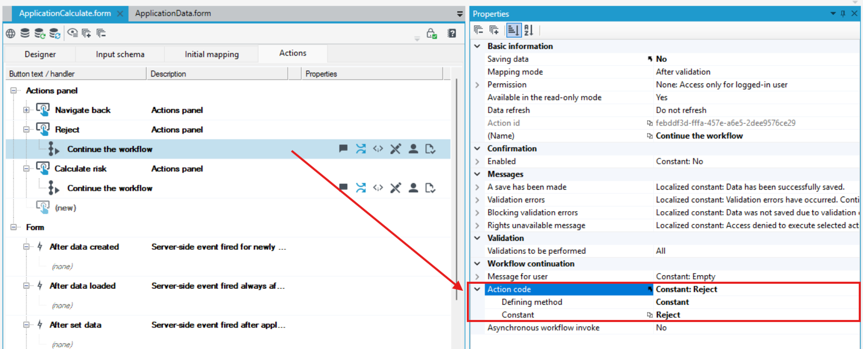Expand all categories in the Properties toolbar
This screenshot has height=349, width=863.
click(x=494, y=30)
